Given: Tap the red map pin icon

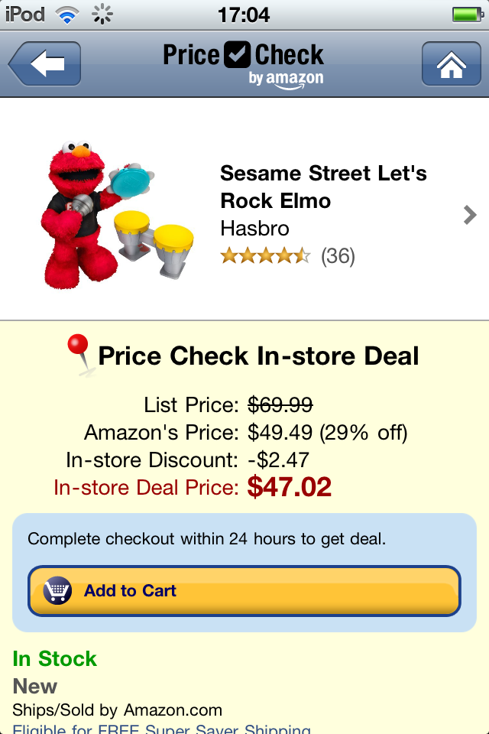Looking at the screenshot, I should pos(79,355).
